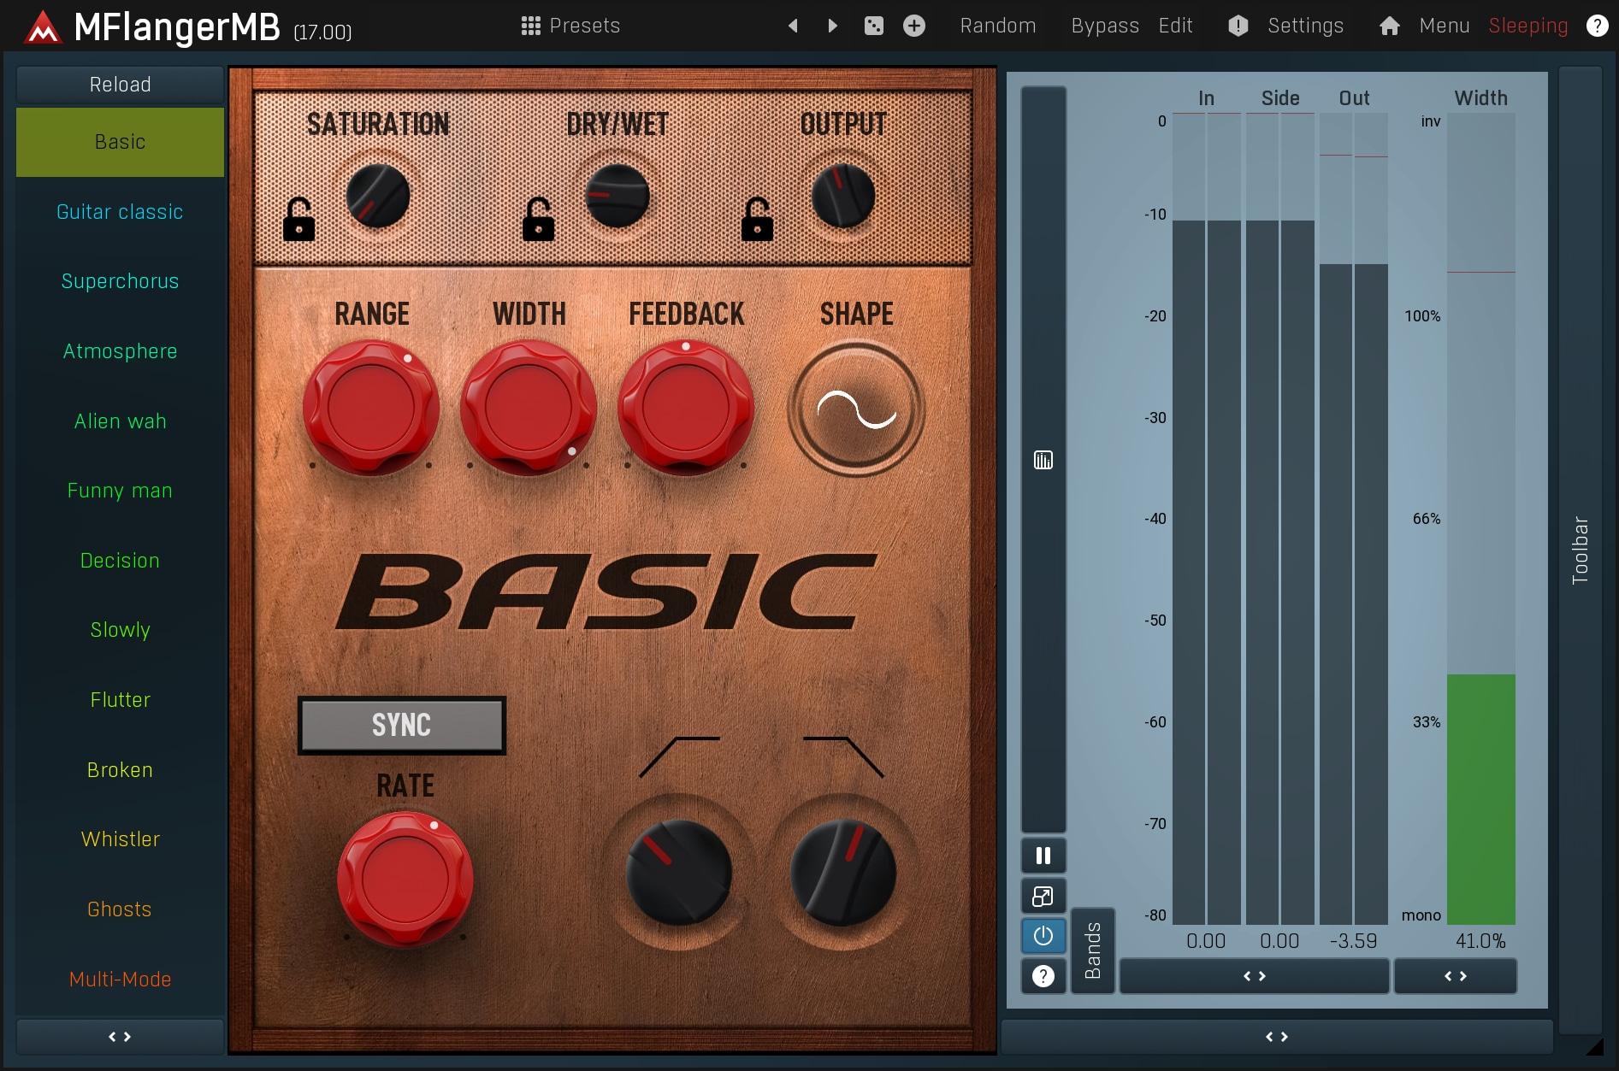Screen dimensions: 1619x1071
Task: Open the Presets menu
Action: click(x=570, y=26)
